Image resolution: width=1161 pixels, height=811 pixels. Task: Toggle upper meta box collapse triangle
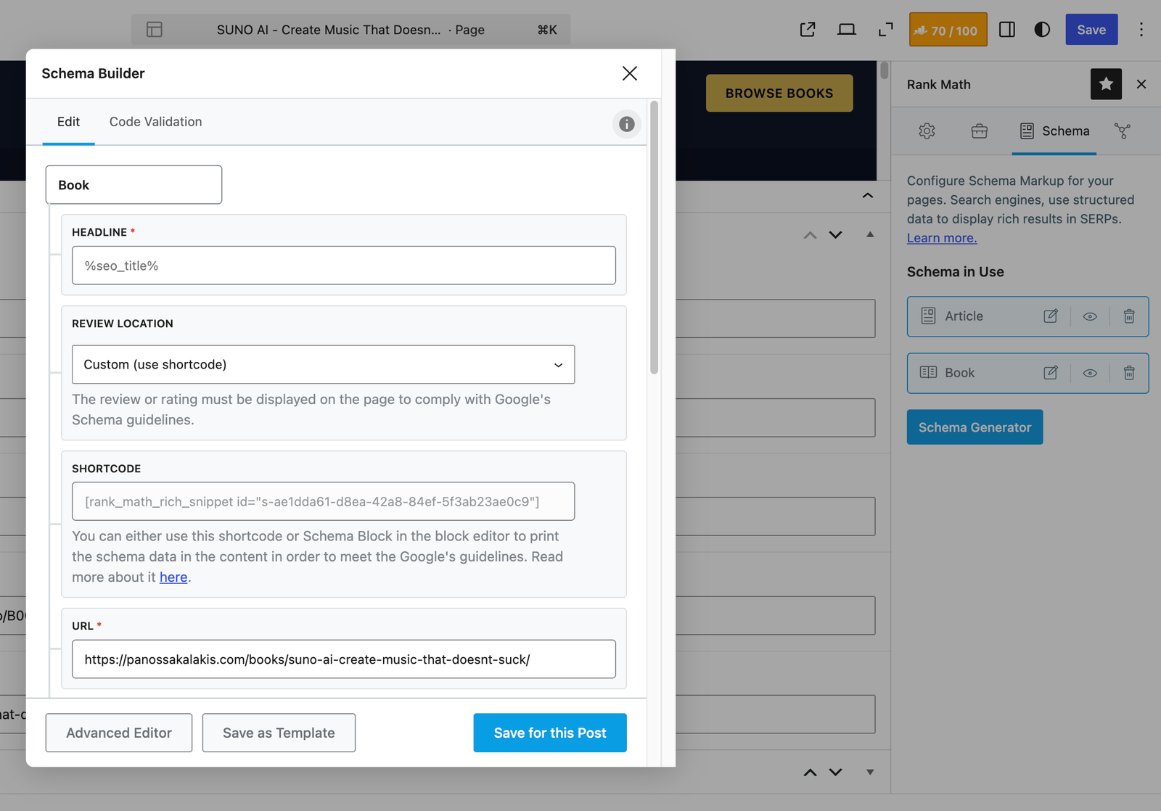(870, 234)
